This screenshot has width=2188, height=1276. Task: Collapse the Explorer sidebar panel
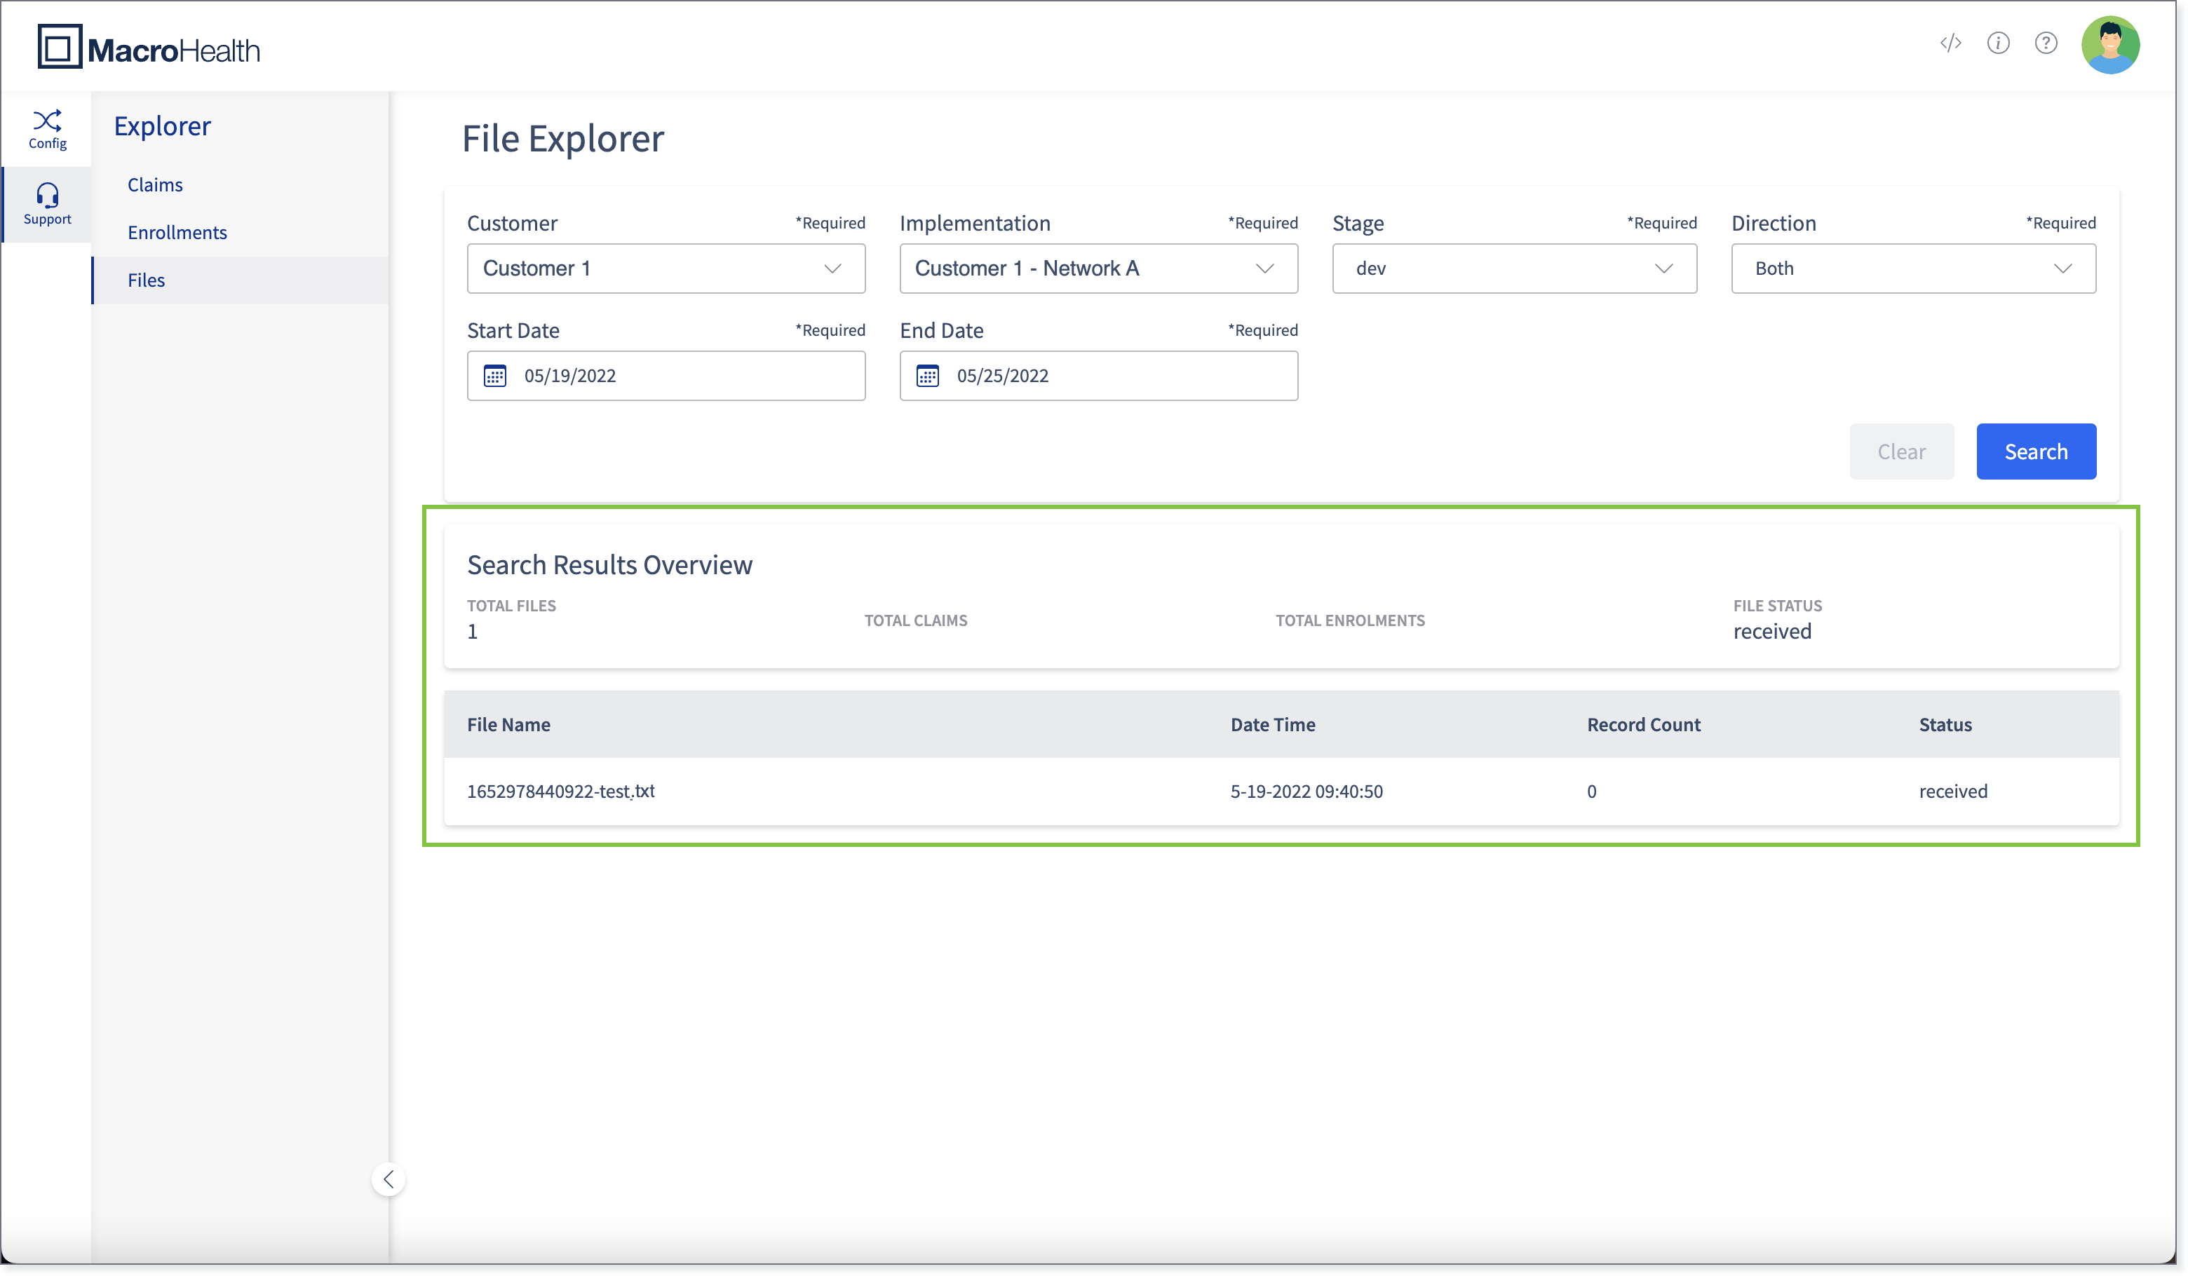(388, 1179)
